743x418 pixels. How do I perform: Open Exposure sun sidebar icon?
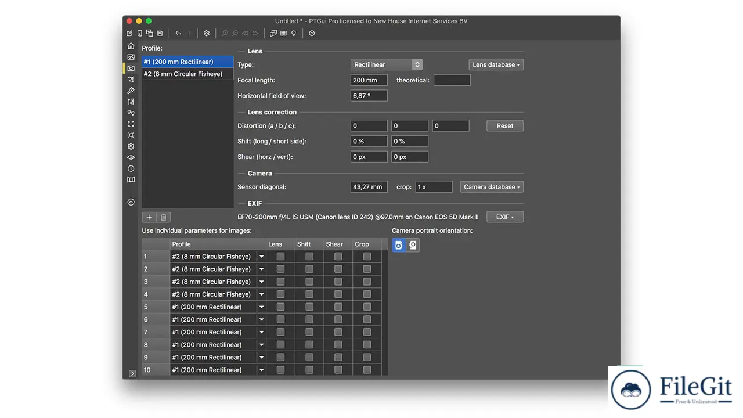click(131, 135)
